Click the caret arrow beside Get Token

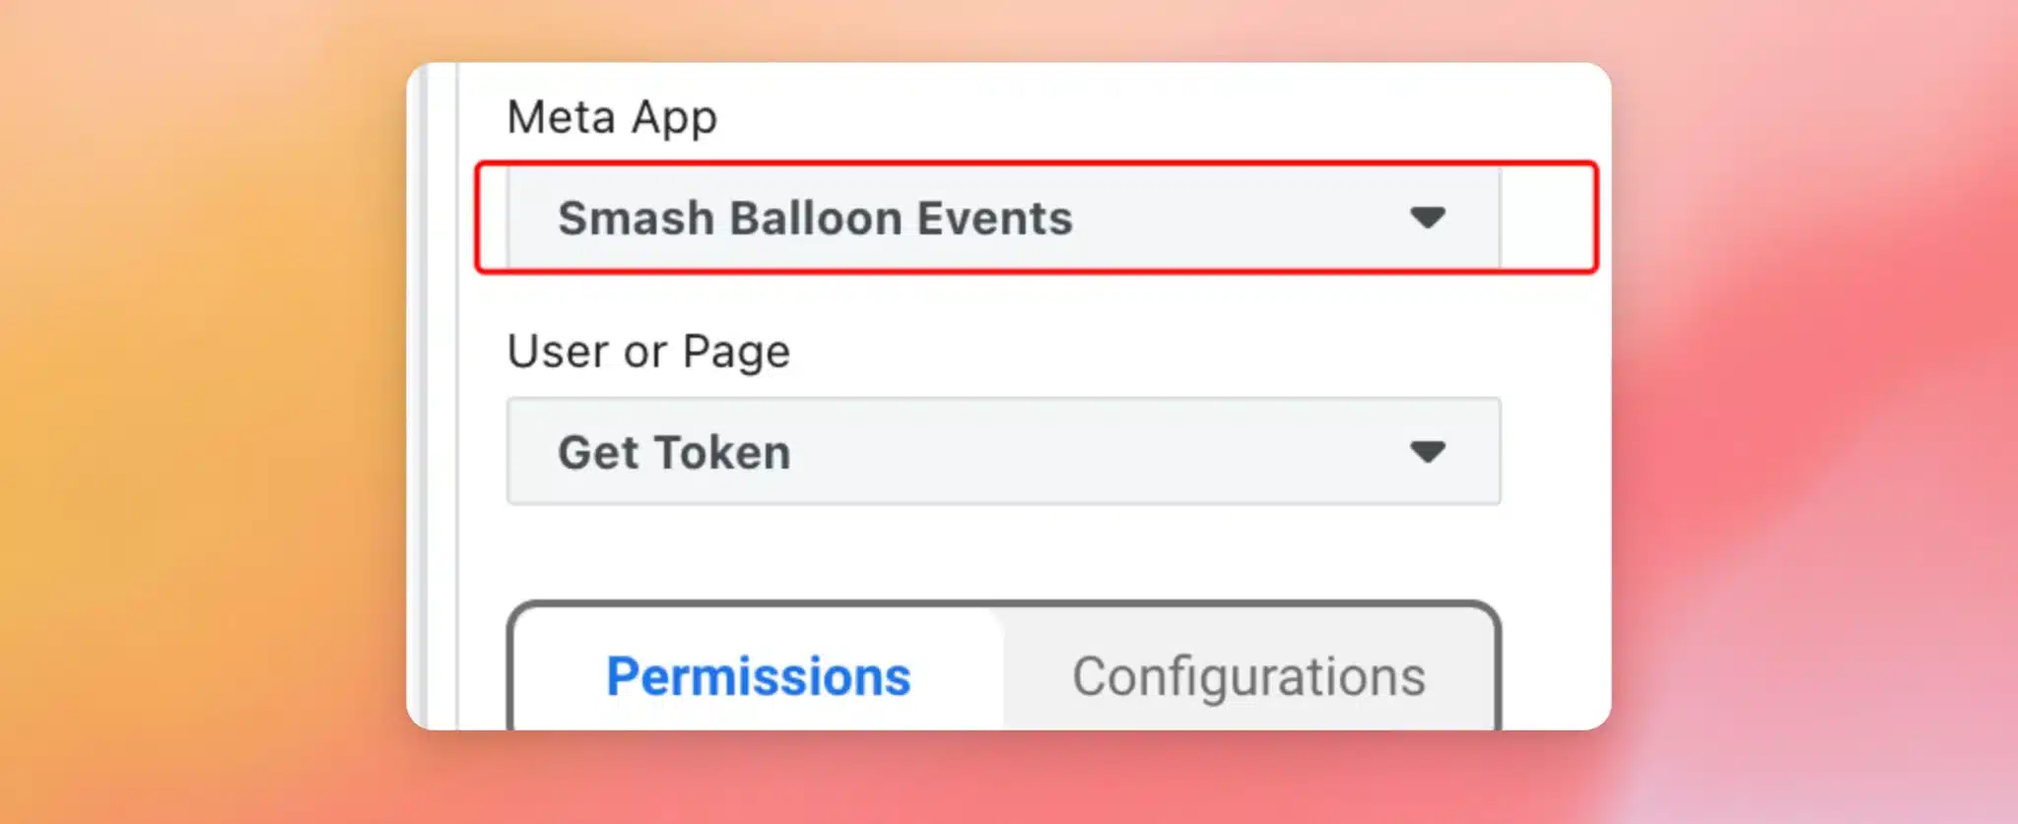[1427, 452]
